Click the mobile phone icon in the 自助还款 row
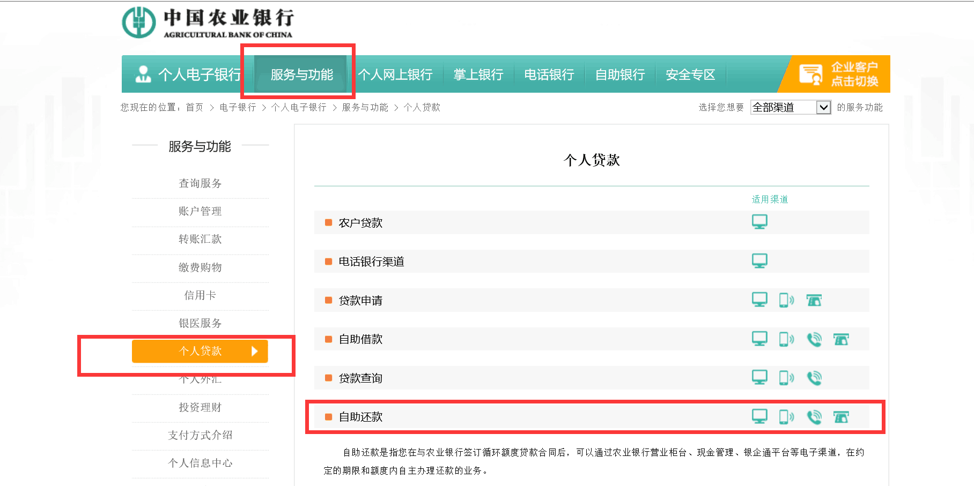The height and width of the screenshot is (486, 974). click(786, 417)
